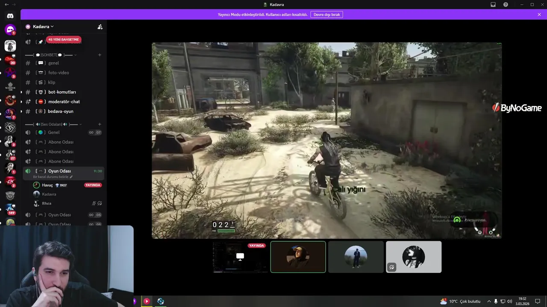Click screen-share icon in the YAYINDA preview tile
Image resolution: width=547 pixels, height=307 pixels.
pyautogui.click(x=240, y=256)
